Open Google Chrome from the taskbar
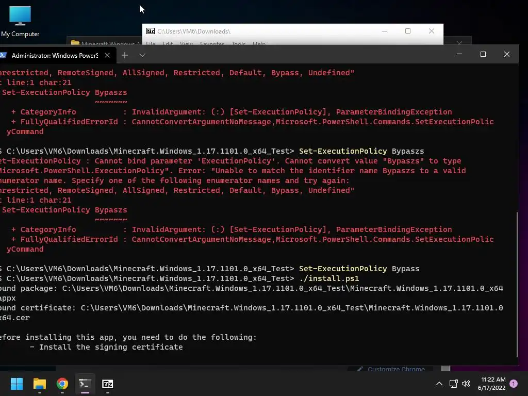The image size is (528, 396). point(62,384)
